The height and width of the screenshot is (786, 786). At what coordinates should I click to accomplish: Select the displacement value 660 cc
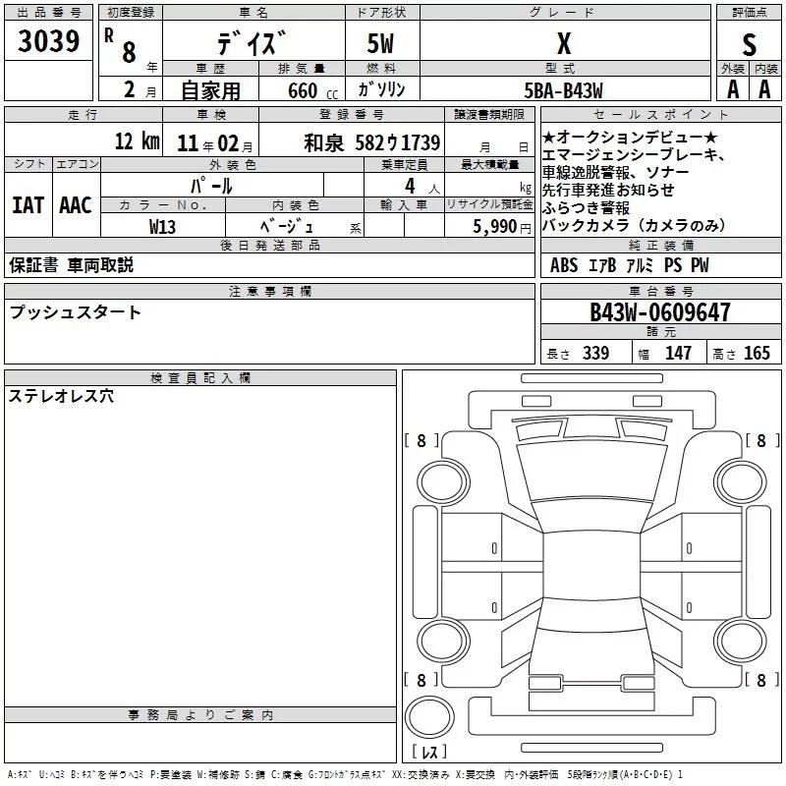pyautogui.click(x=312, y=91)
